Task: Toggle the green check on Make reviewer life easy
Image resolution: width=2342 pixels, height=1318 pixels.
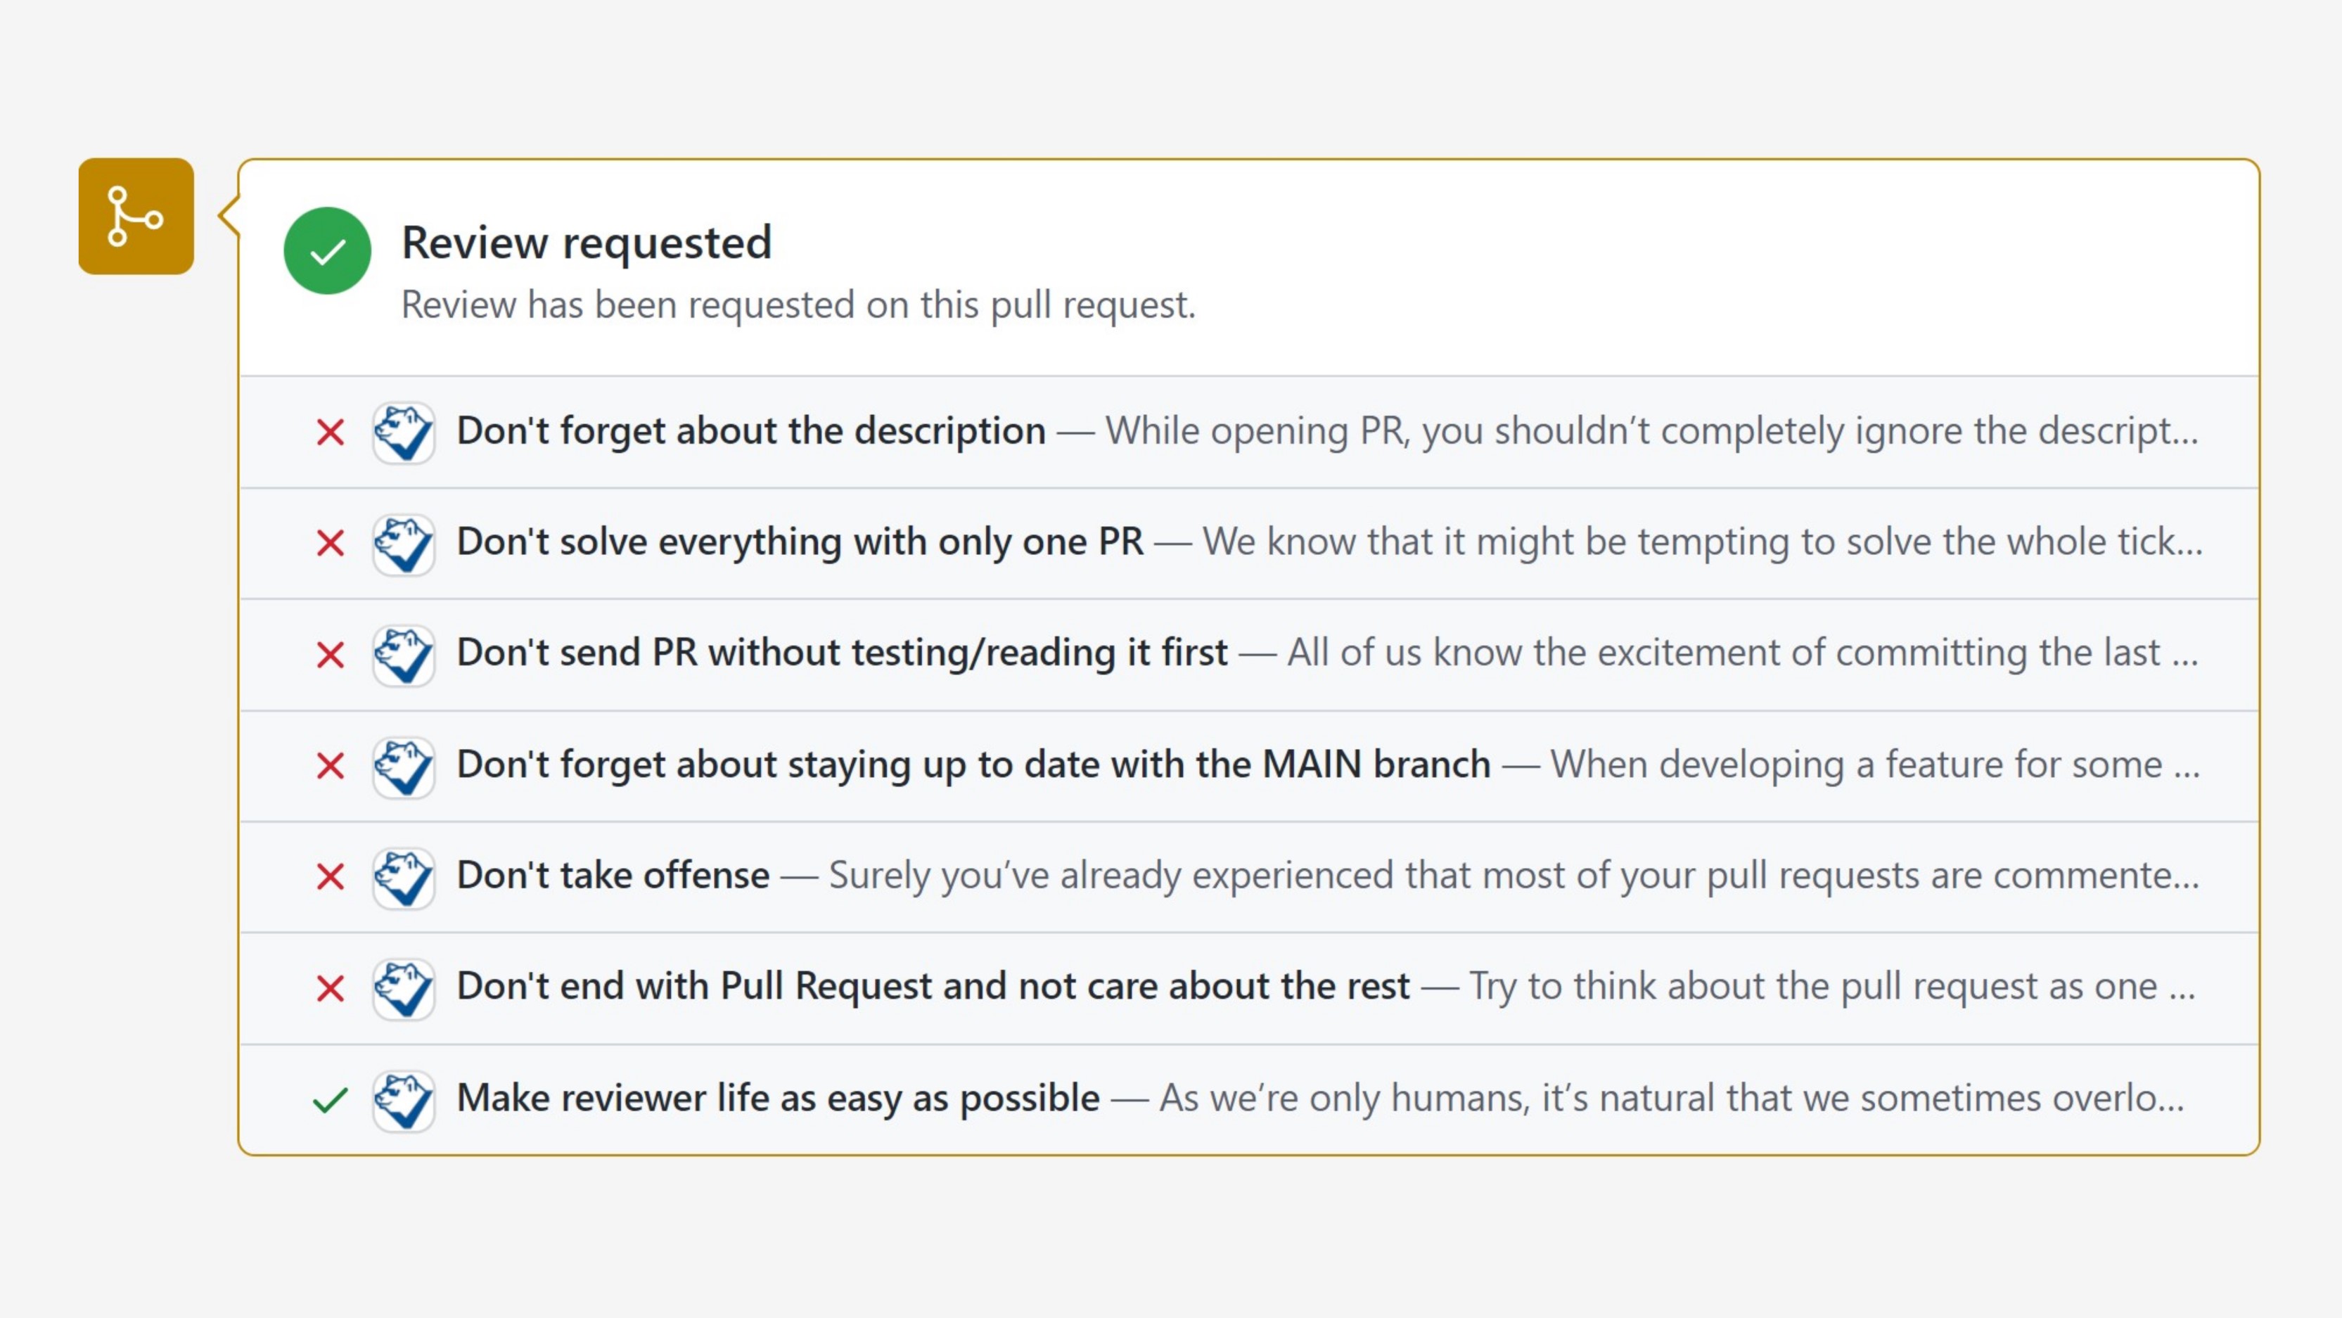Action: click(x=329, y=1098)
